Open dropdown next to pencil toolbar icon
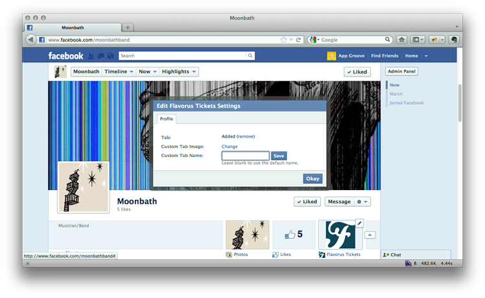 (442, 39)
